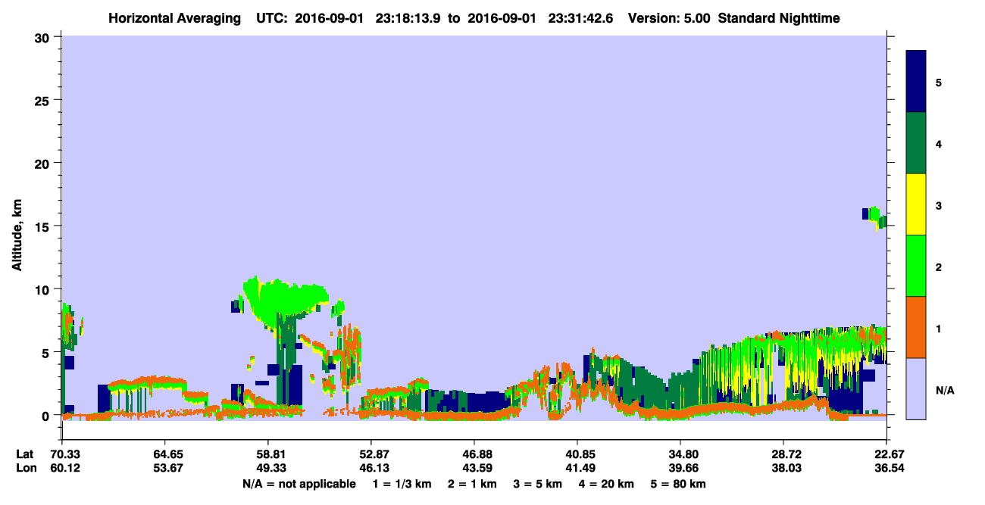Click 'Version: 5.00' in the title
The width and height of the screenshot is (985, 505).
coord(669,18)
